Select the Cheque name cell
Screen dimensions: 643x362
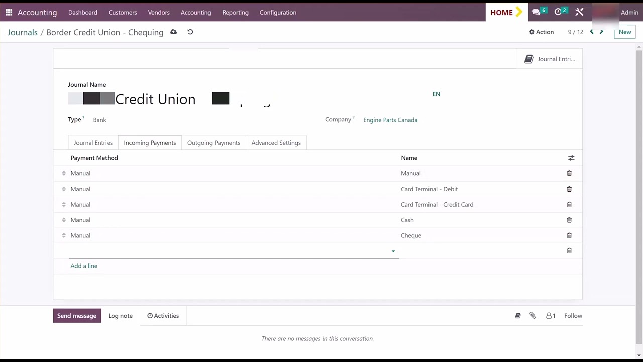point(411,235)
